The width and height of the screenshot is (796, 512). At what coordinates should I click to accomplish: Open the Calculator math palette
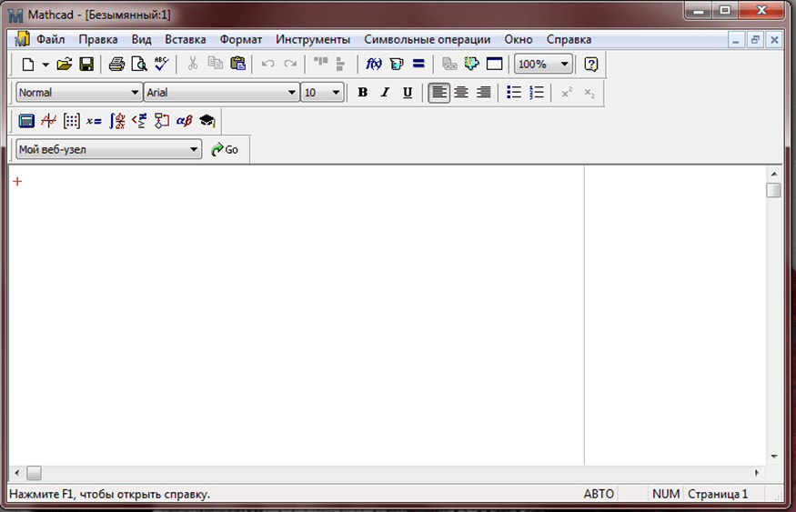(x=26, y=120)
